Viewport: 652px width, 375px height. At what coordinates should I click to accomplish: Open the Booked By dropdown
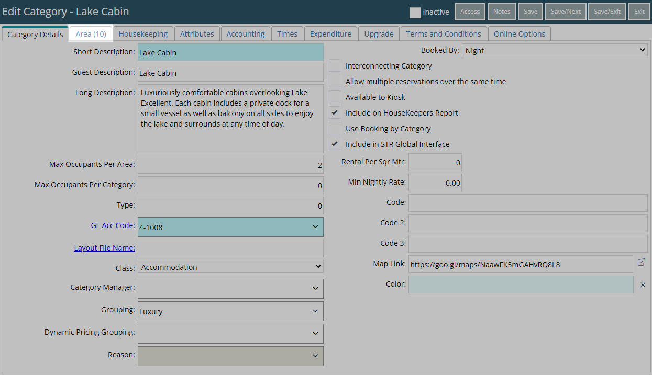[x=555, y=50]
